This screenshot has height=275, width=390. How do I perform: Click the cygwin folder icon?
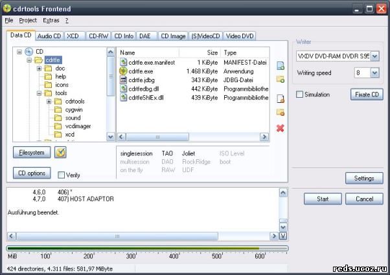pyautogui.click(x=58, y=109)
